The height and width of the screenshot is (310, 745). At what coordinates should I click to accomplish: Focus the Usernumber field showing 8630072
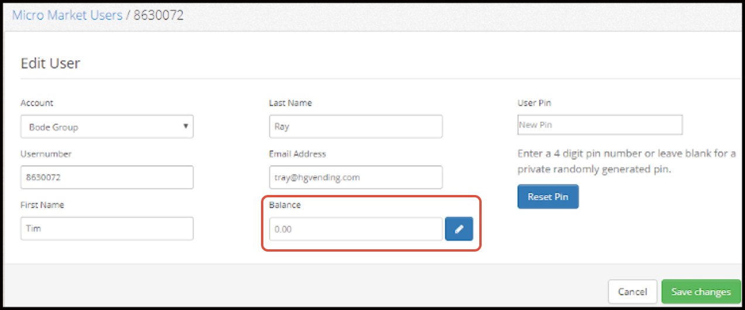tap(107, 177)
